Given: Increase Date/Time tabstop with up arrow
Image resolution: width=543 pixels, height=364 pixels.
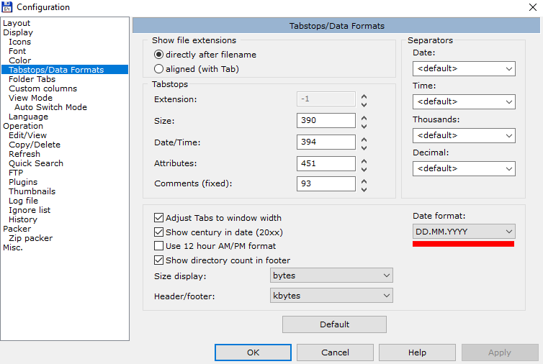Looking at the screenshot, I should (x=364, y=140).
